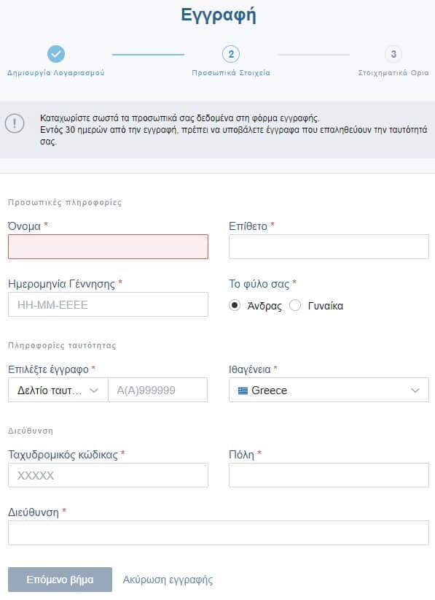
Task: Open the Προσωπικά Στοιχεία step label
Action: 231,73
